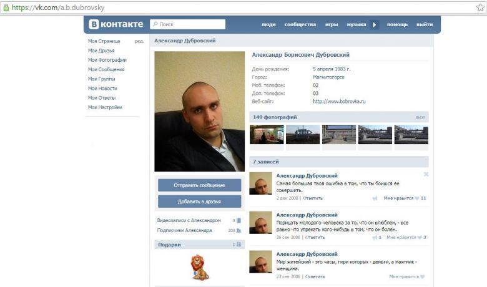
Task: Open Мои Сообщения in the sidebar
Action: tap(106, 69)
